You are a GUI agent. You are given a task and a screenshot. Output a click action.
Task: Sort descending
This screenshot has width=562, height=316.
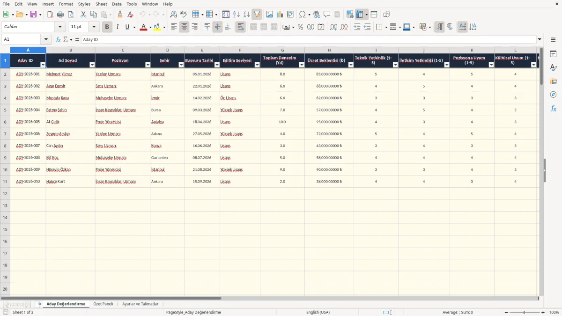tap(247, 15)
